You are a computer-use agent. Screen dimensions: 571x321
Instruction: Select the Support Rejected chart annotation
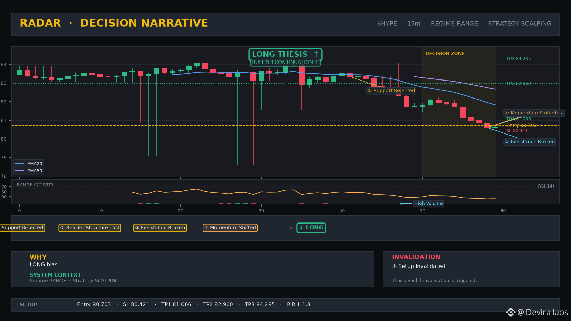tap(391, 91)
